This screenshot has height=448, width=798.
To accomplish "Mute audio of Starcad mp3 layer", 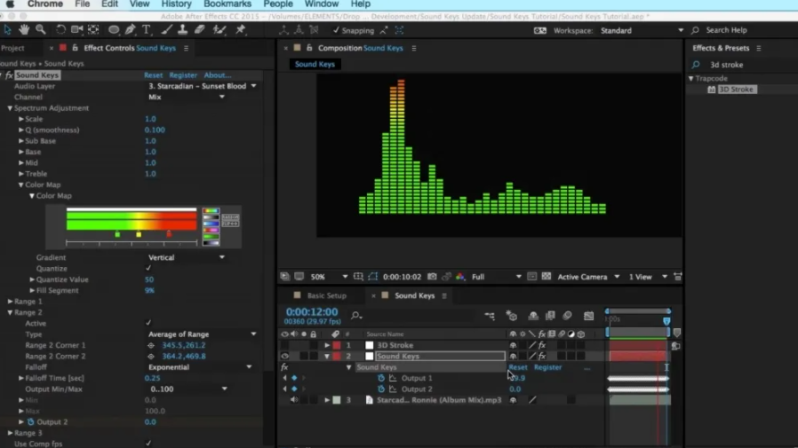I will (293, 400).
